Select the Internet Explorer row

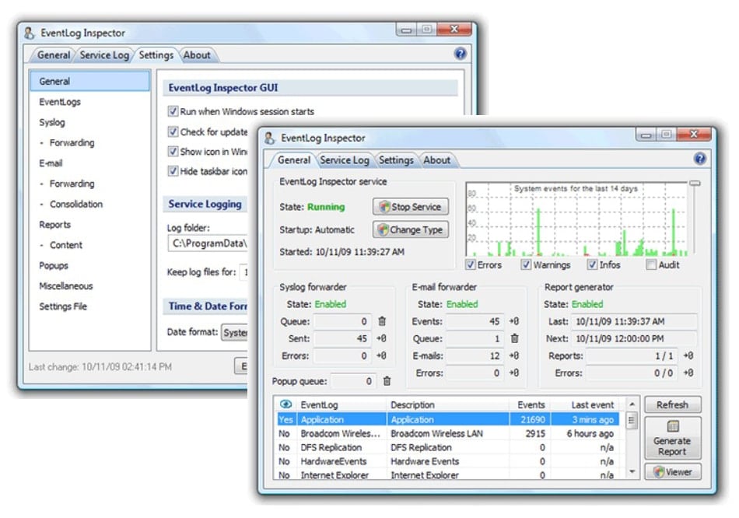tap(448, 474)
